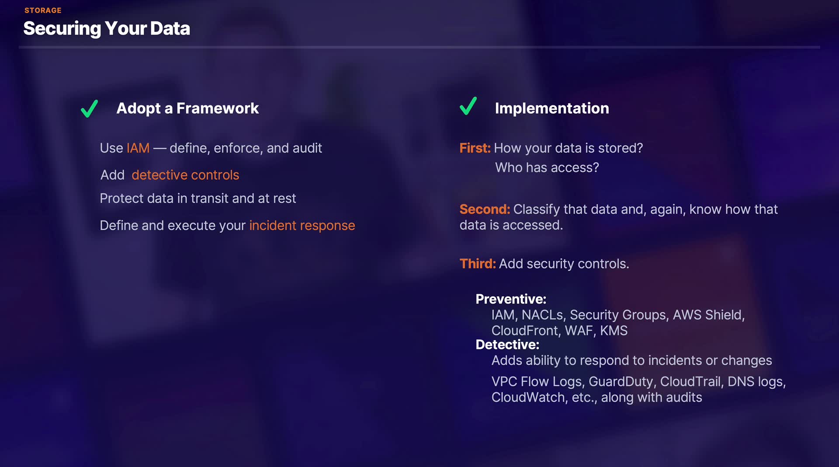
Task: Select the Securing Your Data slide title
Action: [107, 29]
